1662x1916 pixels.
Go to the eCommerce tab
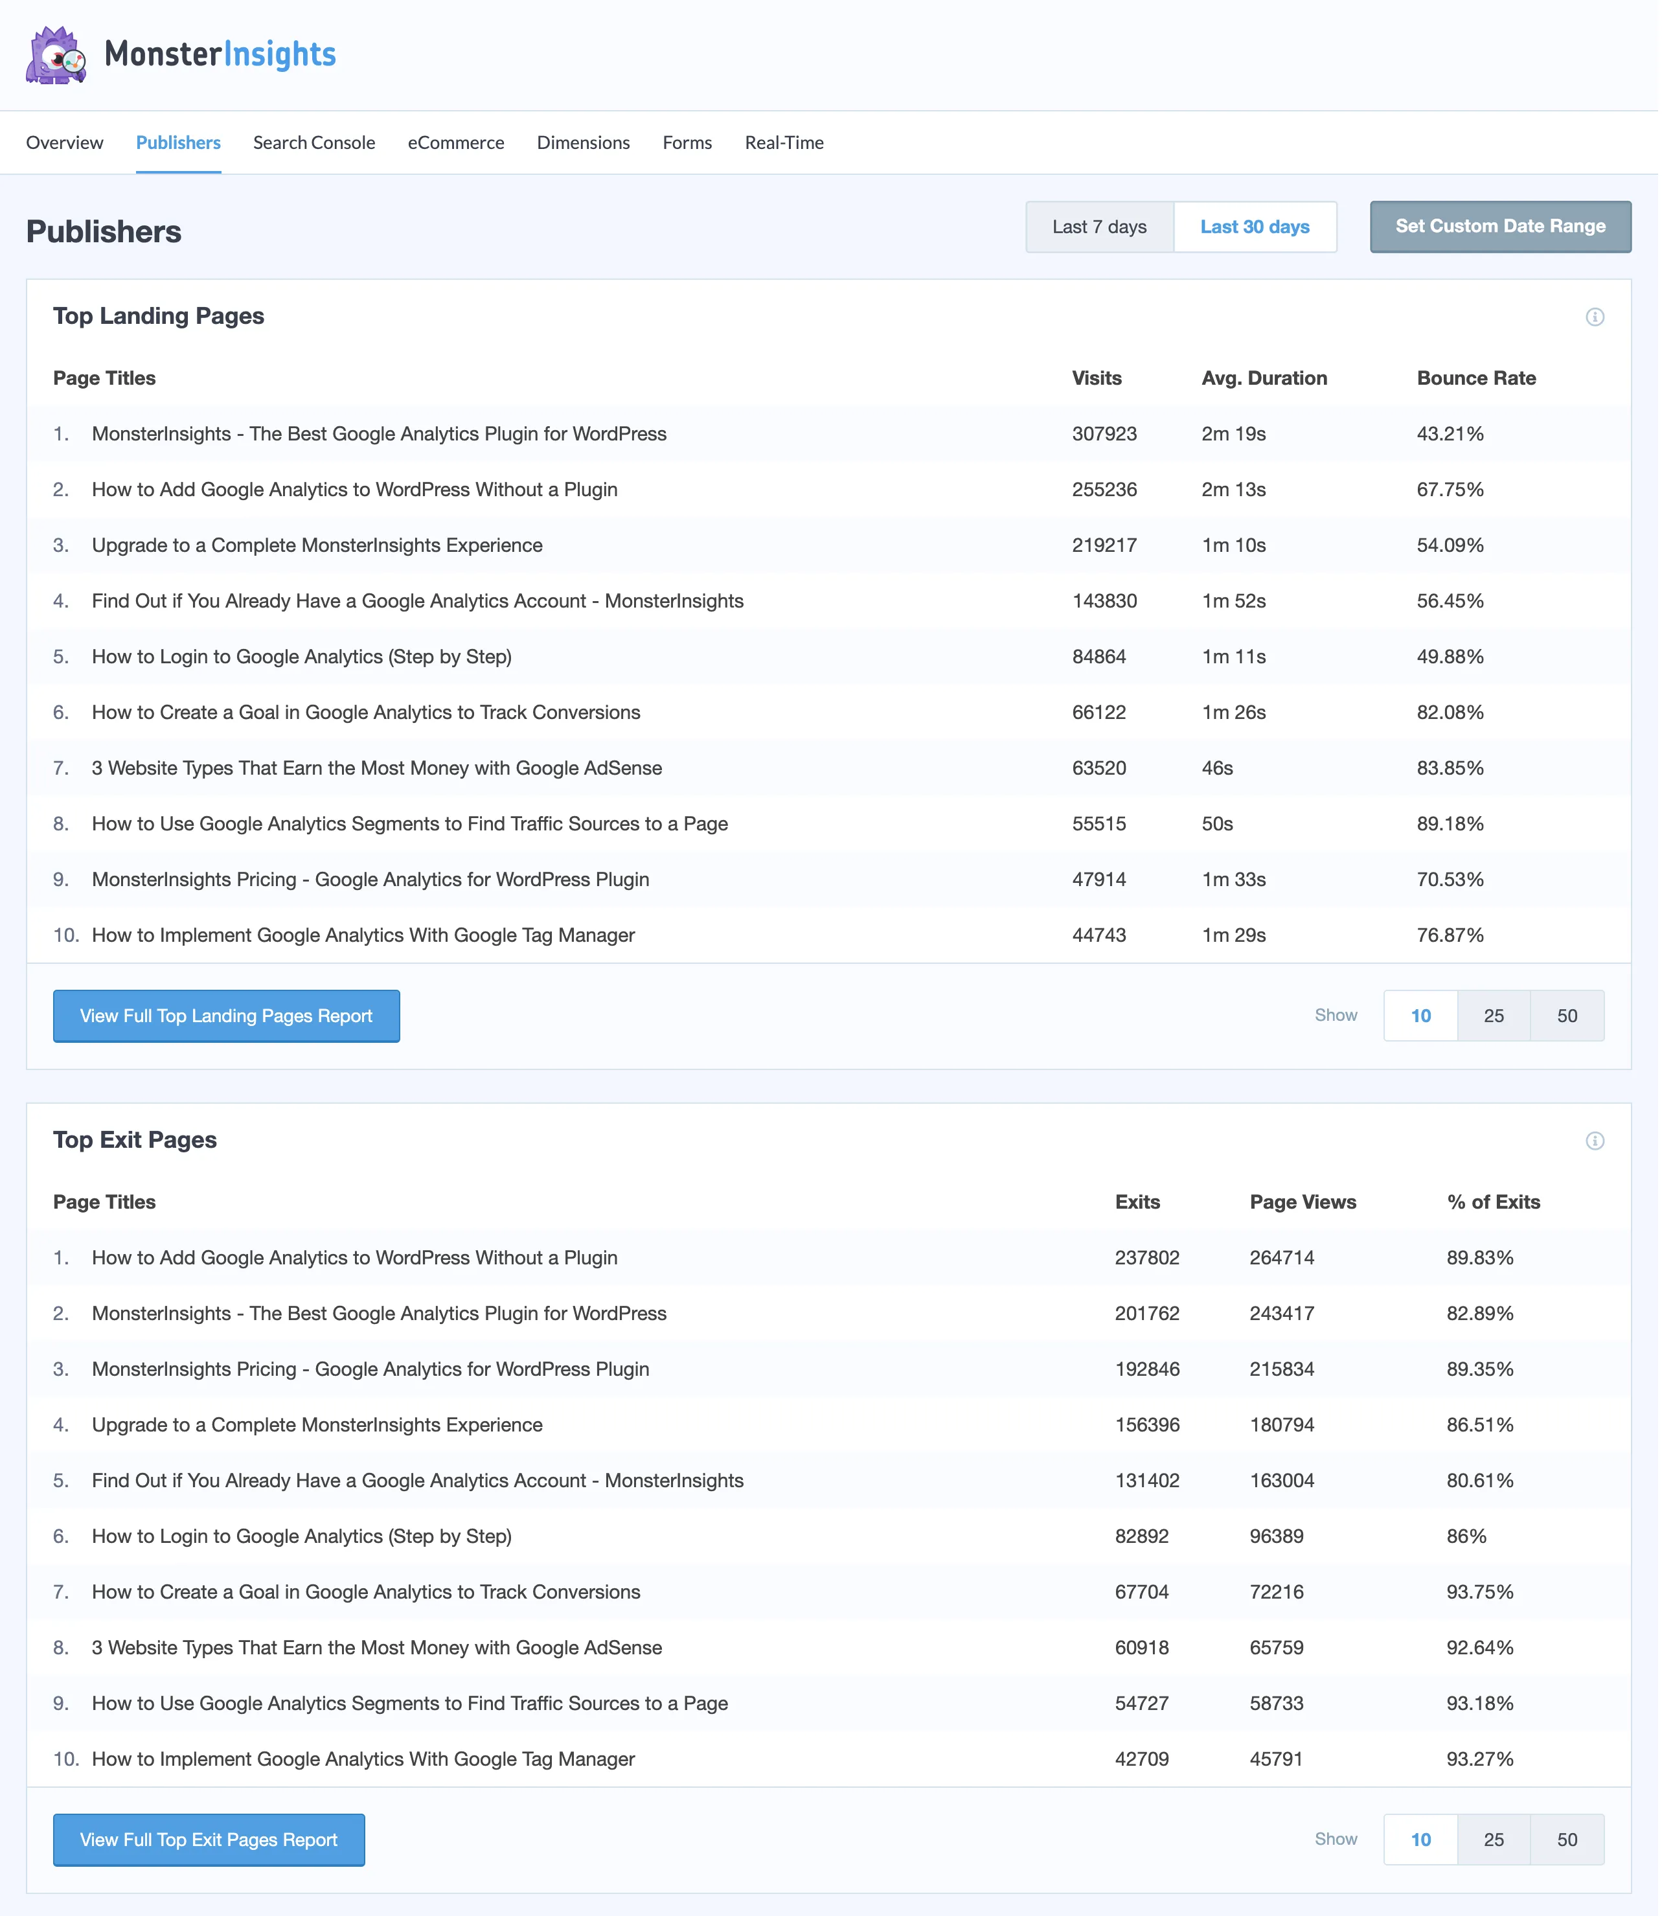coord(457,143)
